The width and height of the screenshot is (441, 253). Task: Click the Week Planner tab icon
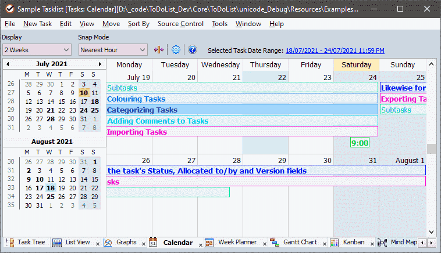pyautogui.click(x=209, y=243)
